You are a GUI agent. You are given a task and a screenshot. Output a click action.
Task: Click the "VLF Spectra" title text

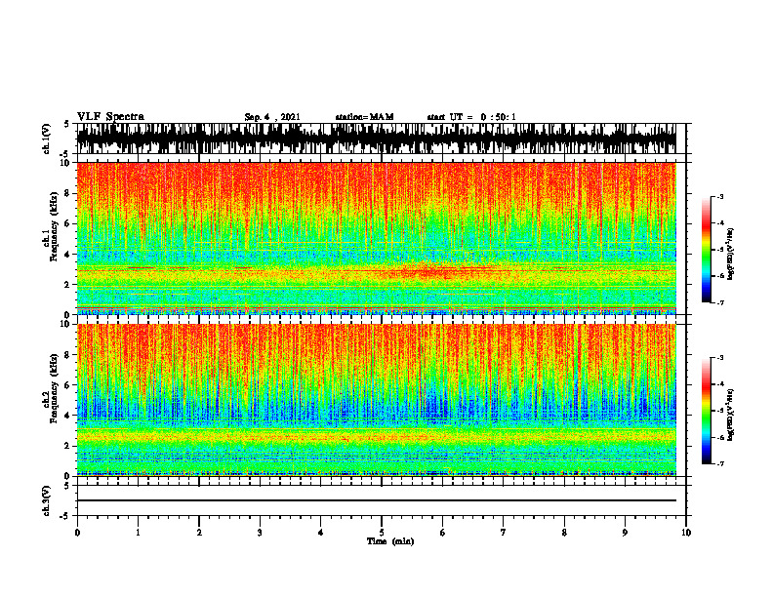coord(110,117)
